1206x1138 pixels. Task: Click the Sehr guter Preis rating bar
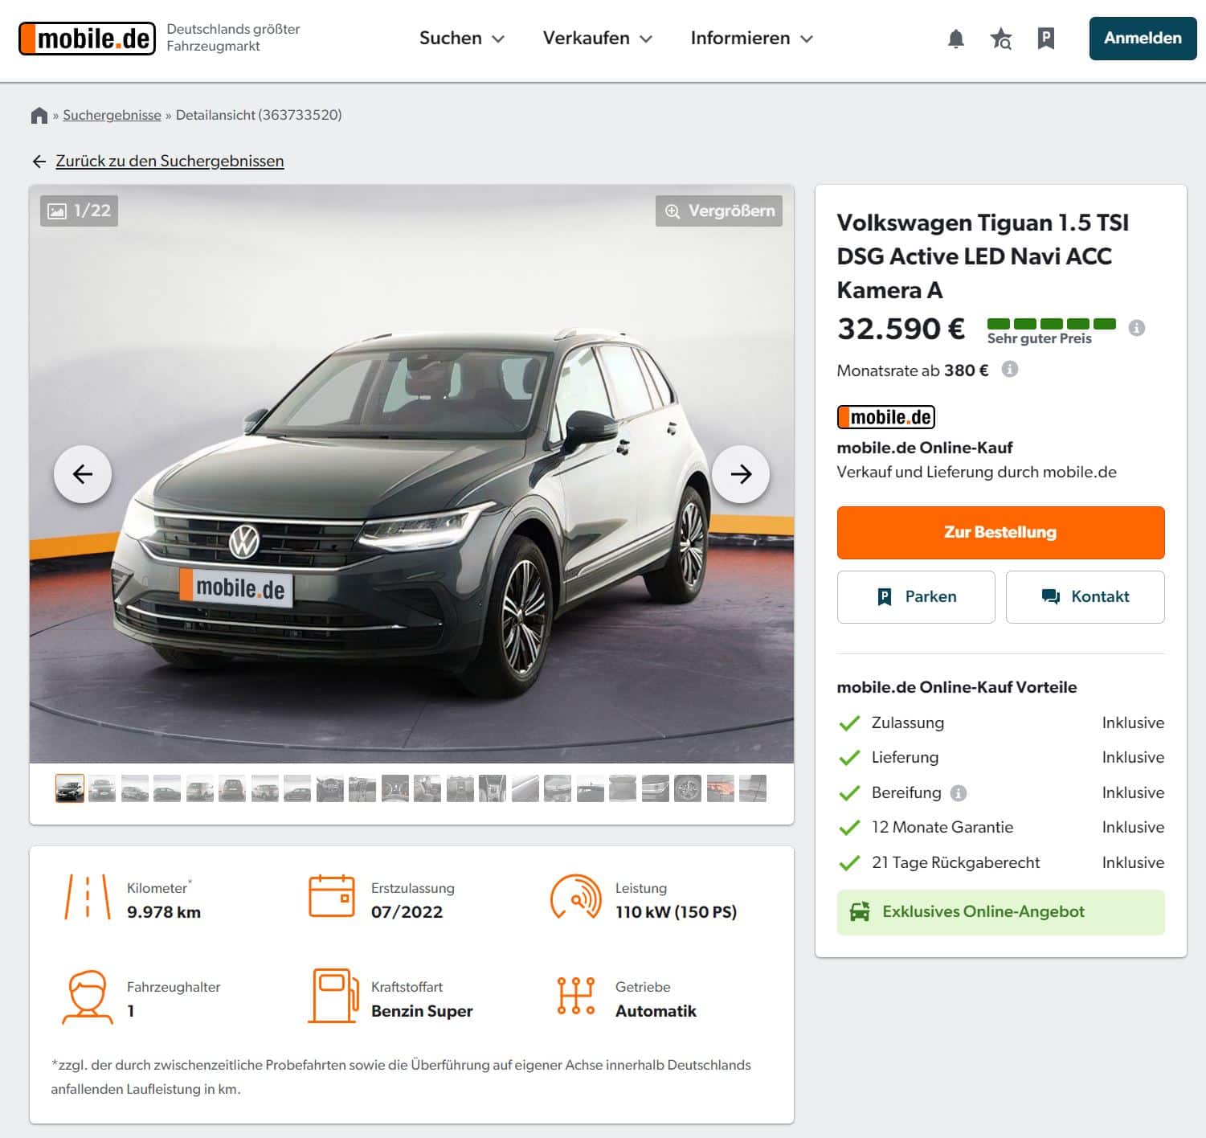coord(1051,324)
